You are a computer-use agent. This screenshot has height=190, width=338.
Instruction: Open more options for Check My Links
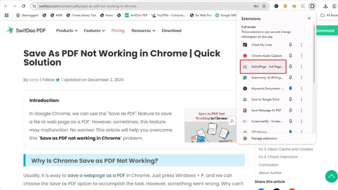point(301,45)
